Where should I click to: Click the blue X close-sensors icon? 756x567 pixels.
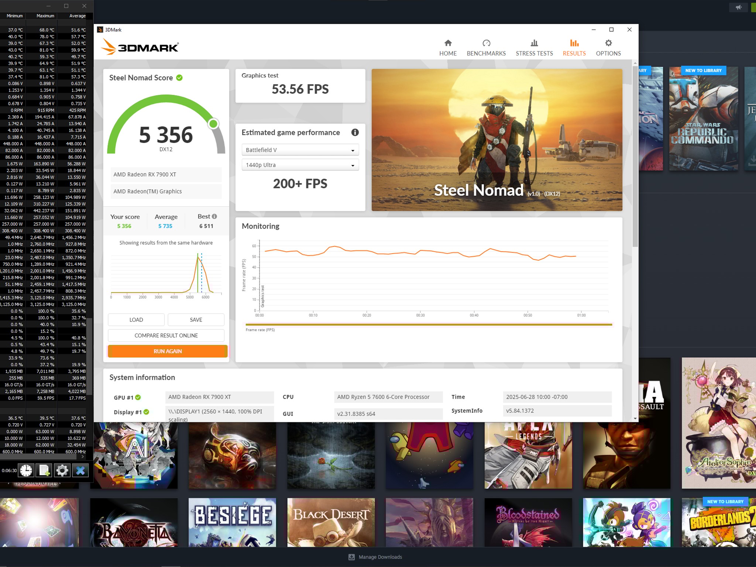[80, 470]
